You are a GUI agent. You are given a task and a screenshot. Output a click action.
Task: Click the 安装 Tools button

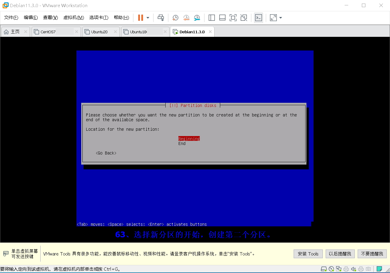tap(308, 254)
